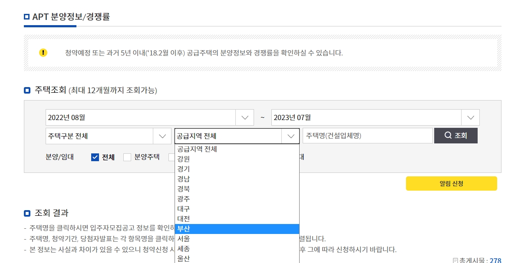Select 서울 from the region list
Image resolution: width=528 pixels, height=263 pixels.
(184, 239)
